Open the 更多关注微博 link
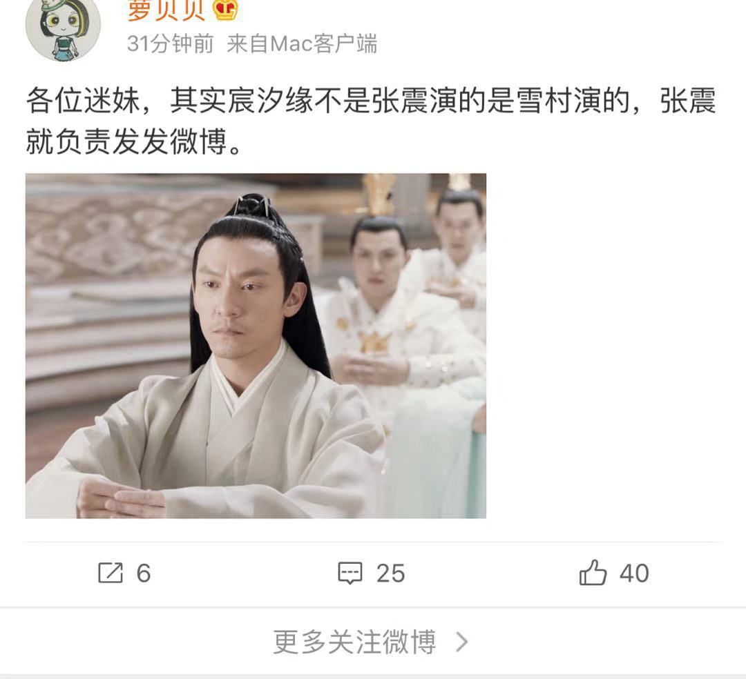The image size is (746, 679). (x=354, y=642)
